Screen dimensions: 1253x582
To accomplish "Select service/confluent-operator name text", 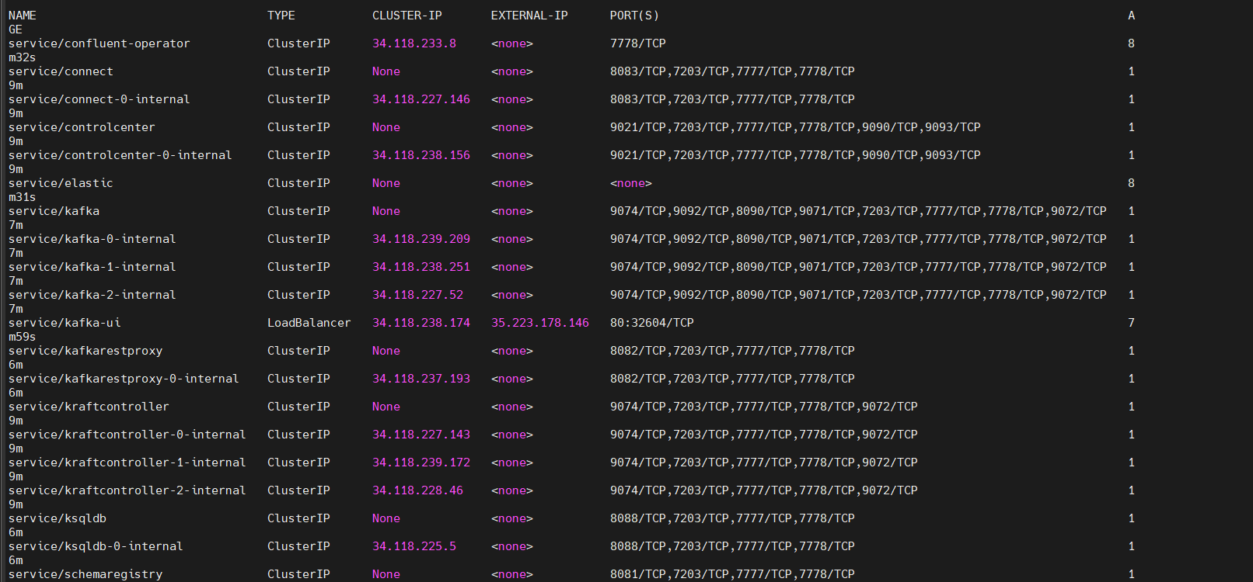I will click(x=99, y=43).
